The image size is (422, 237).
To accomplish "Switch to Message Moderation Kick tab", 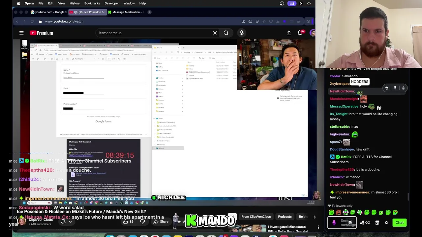I will 126,12.
